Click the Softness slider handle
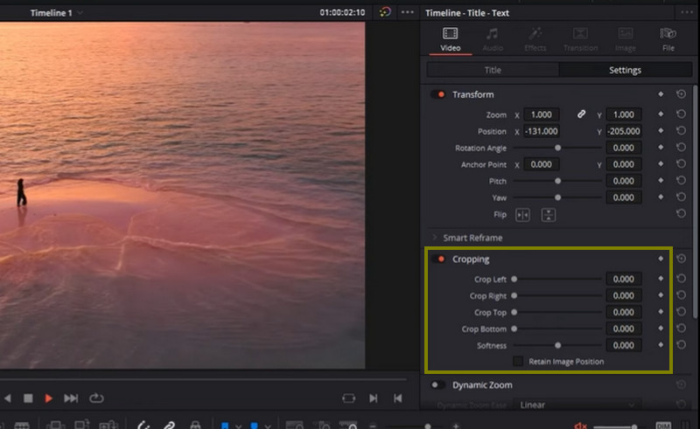700x429 pixels. tap(558, 345)
